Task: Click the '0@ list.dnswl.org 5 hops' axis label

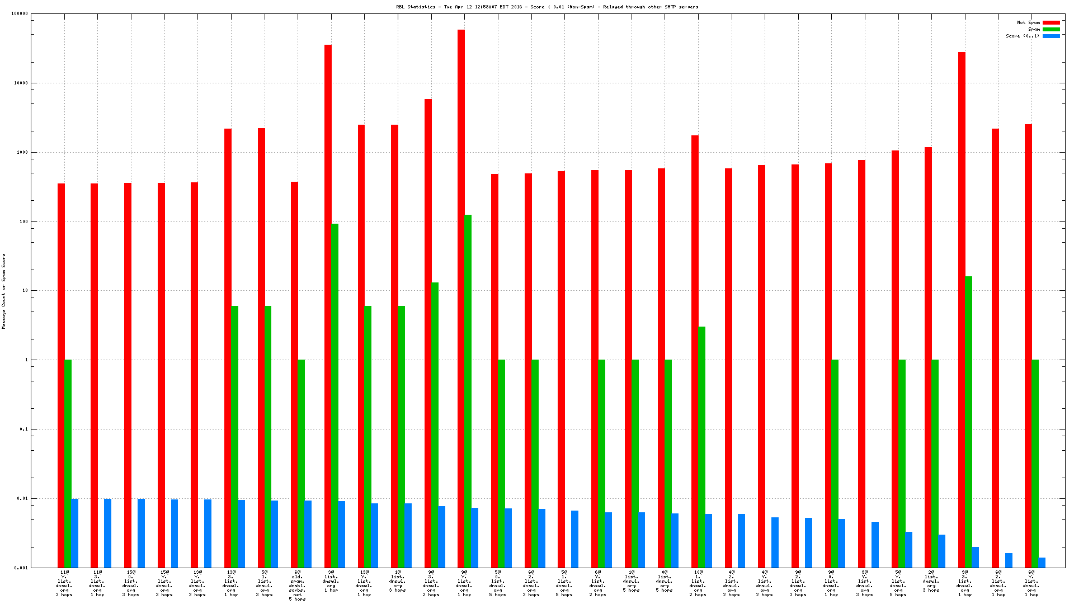Action: [x=664, y=581]
